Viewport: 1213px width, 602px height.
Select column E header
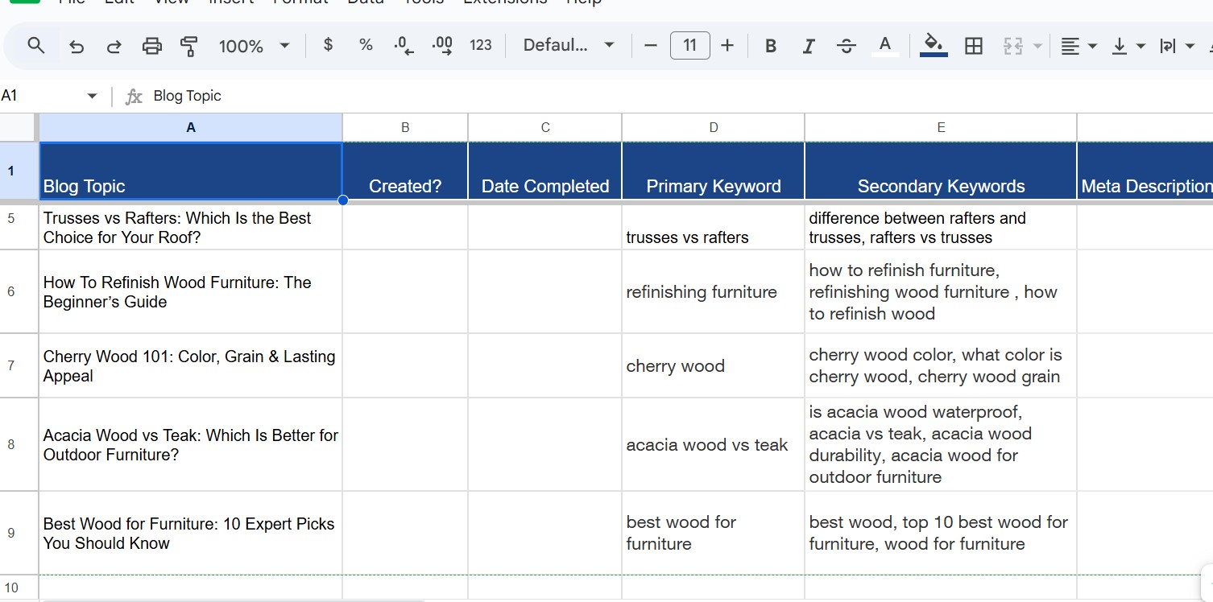941,127
